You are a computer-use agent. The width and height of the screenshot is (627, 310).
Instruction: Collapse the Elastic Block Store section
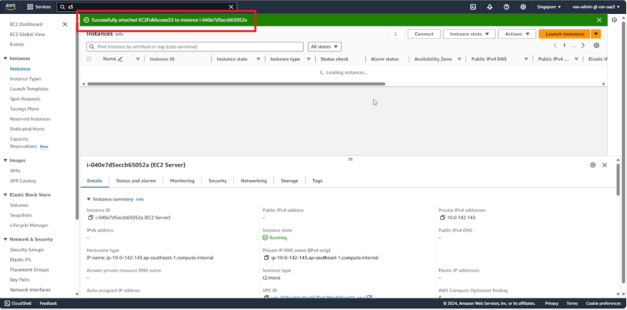pyautogui.click(x=6, y=195)
